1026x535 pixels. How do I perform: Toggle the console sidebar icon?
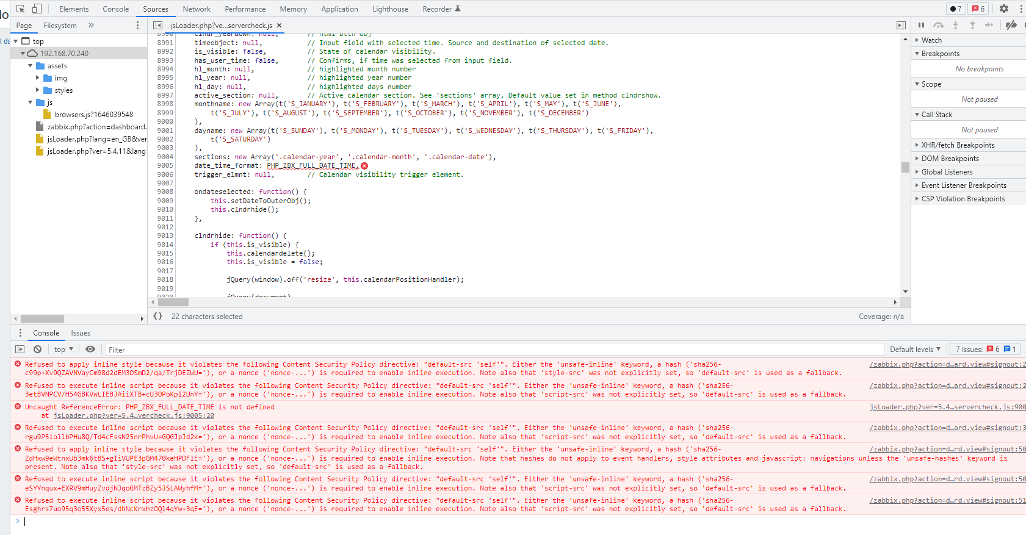tap(20, 350)
